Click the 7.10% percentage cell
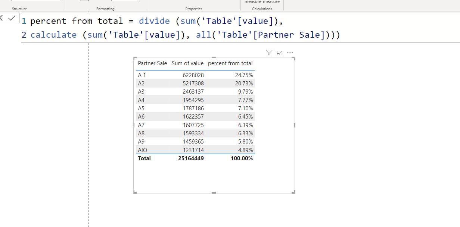The height and width of the screenshot is (227, 460). coord(245,108)
